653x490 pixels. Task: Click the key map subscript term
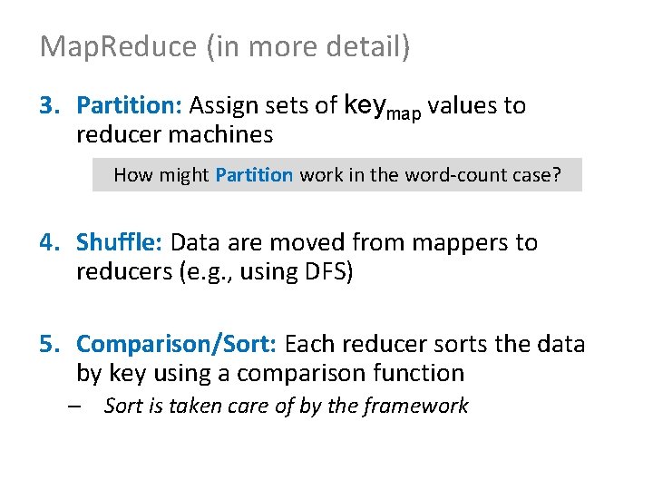pyautogui.click(x=383, y=107)
